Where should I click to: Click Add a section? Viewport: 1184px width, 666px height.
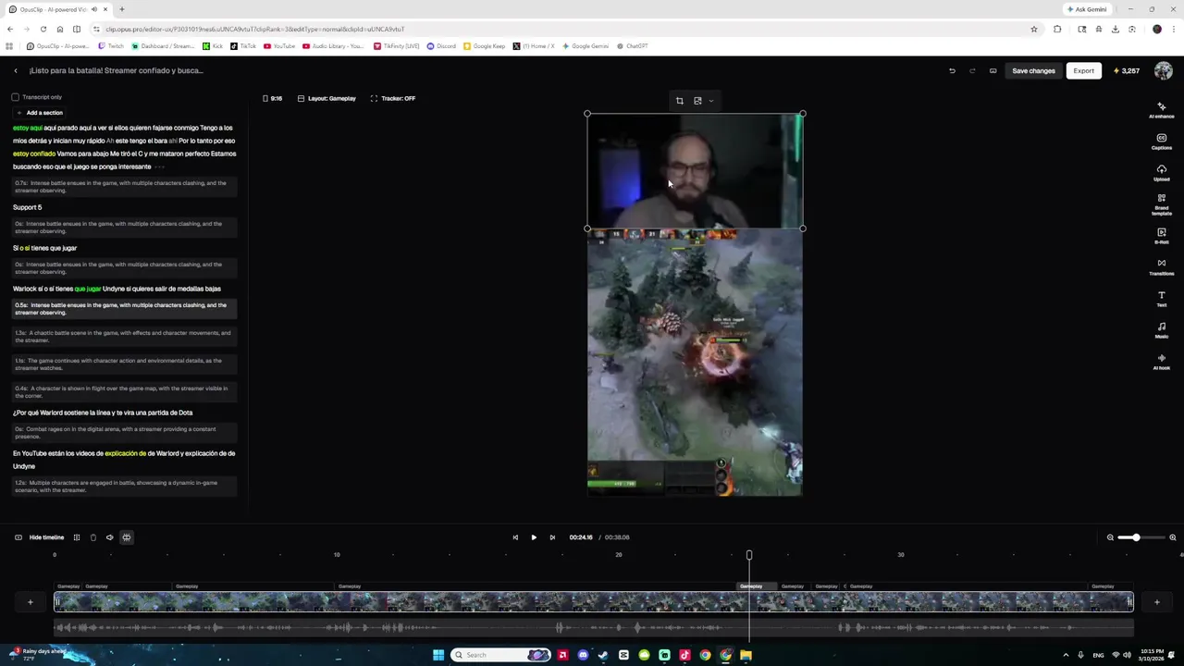tap(39, 113)
